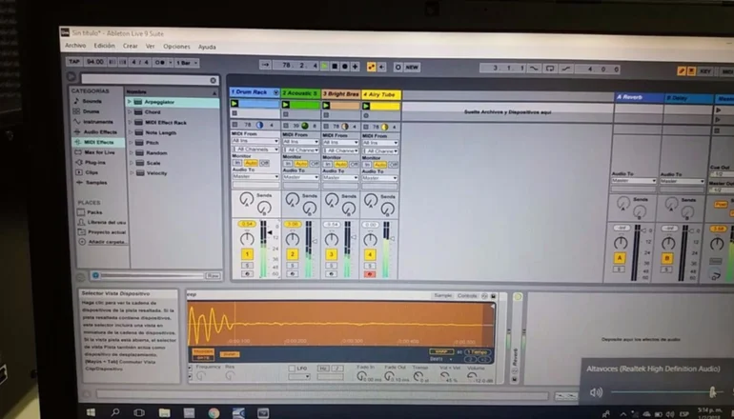The width and height of the screenshot is (734, 419).
Task: Open the Ayuda menu
Action: pyautogui.click(x=207, y=48)
